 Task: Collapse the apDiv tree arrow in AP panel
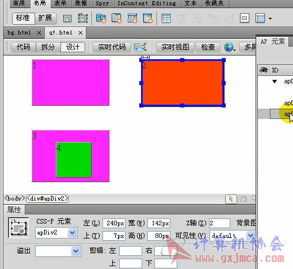(x=275, y=82)
